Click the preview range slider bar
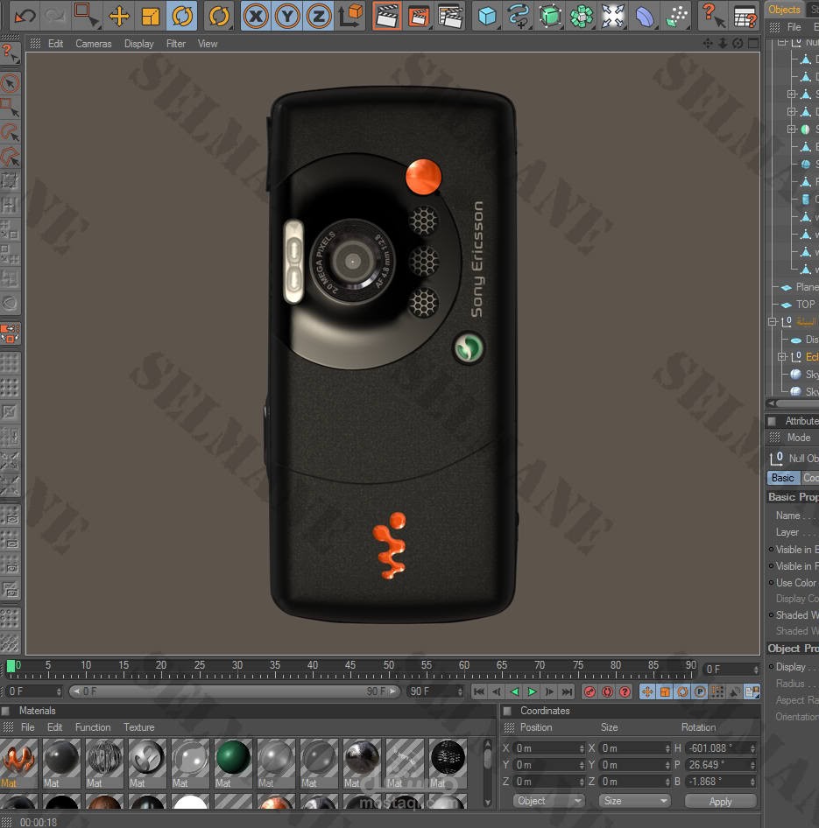 tap(234, 691)
